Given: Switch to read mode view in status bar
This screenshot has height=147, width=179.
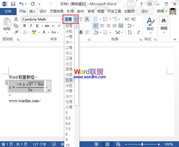Looking at the screenshot, I should [x=97, y=144].
